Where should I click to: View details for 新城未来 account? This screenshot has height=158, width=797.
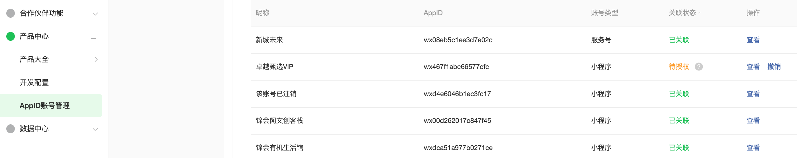pyautogui.click(x=752, y=40)
